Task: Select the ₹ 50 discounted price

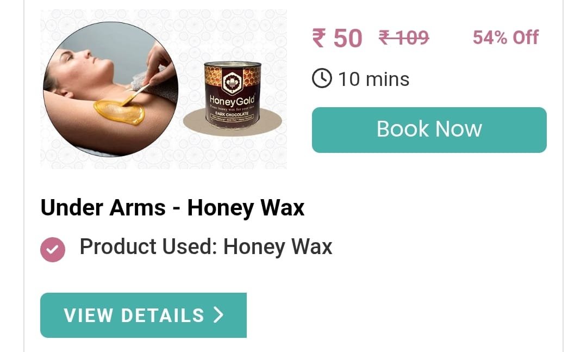Action: (338, 38)
